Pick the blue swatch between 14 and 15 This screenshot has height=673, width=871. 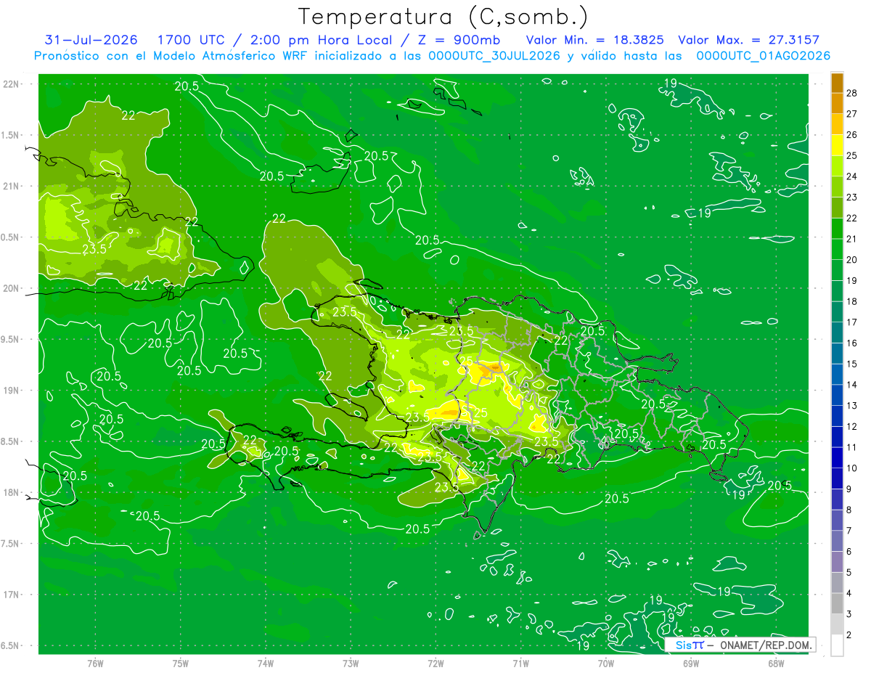coord(837,375)
